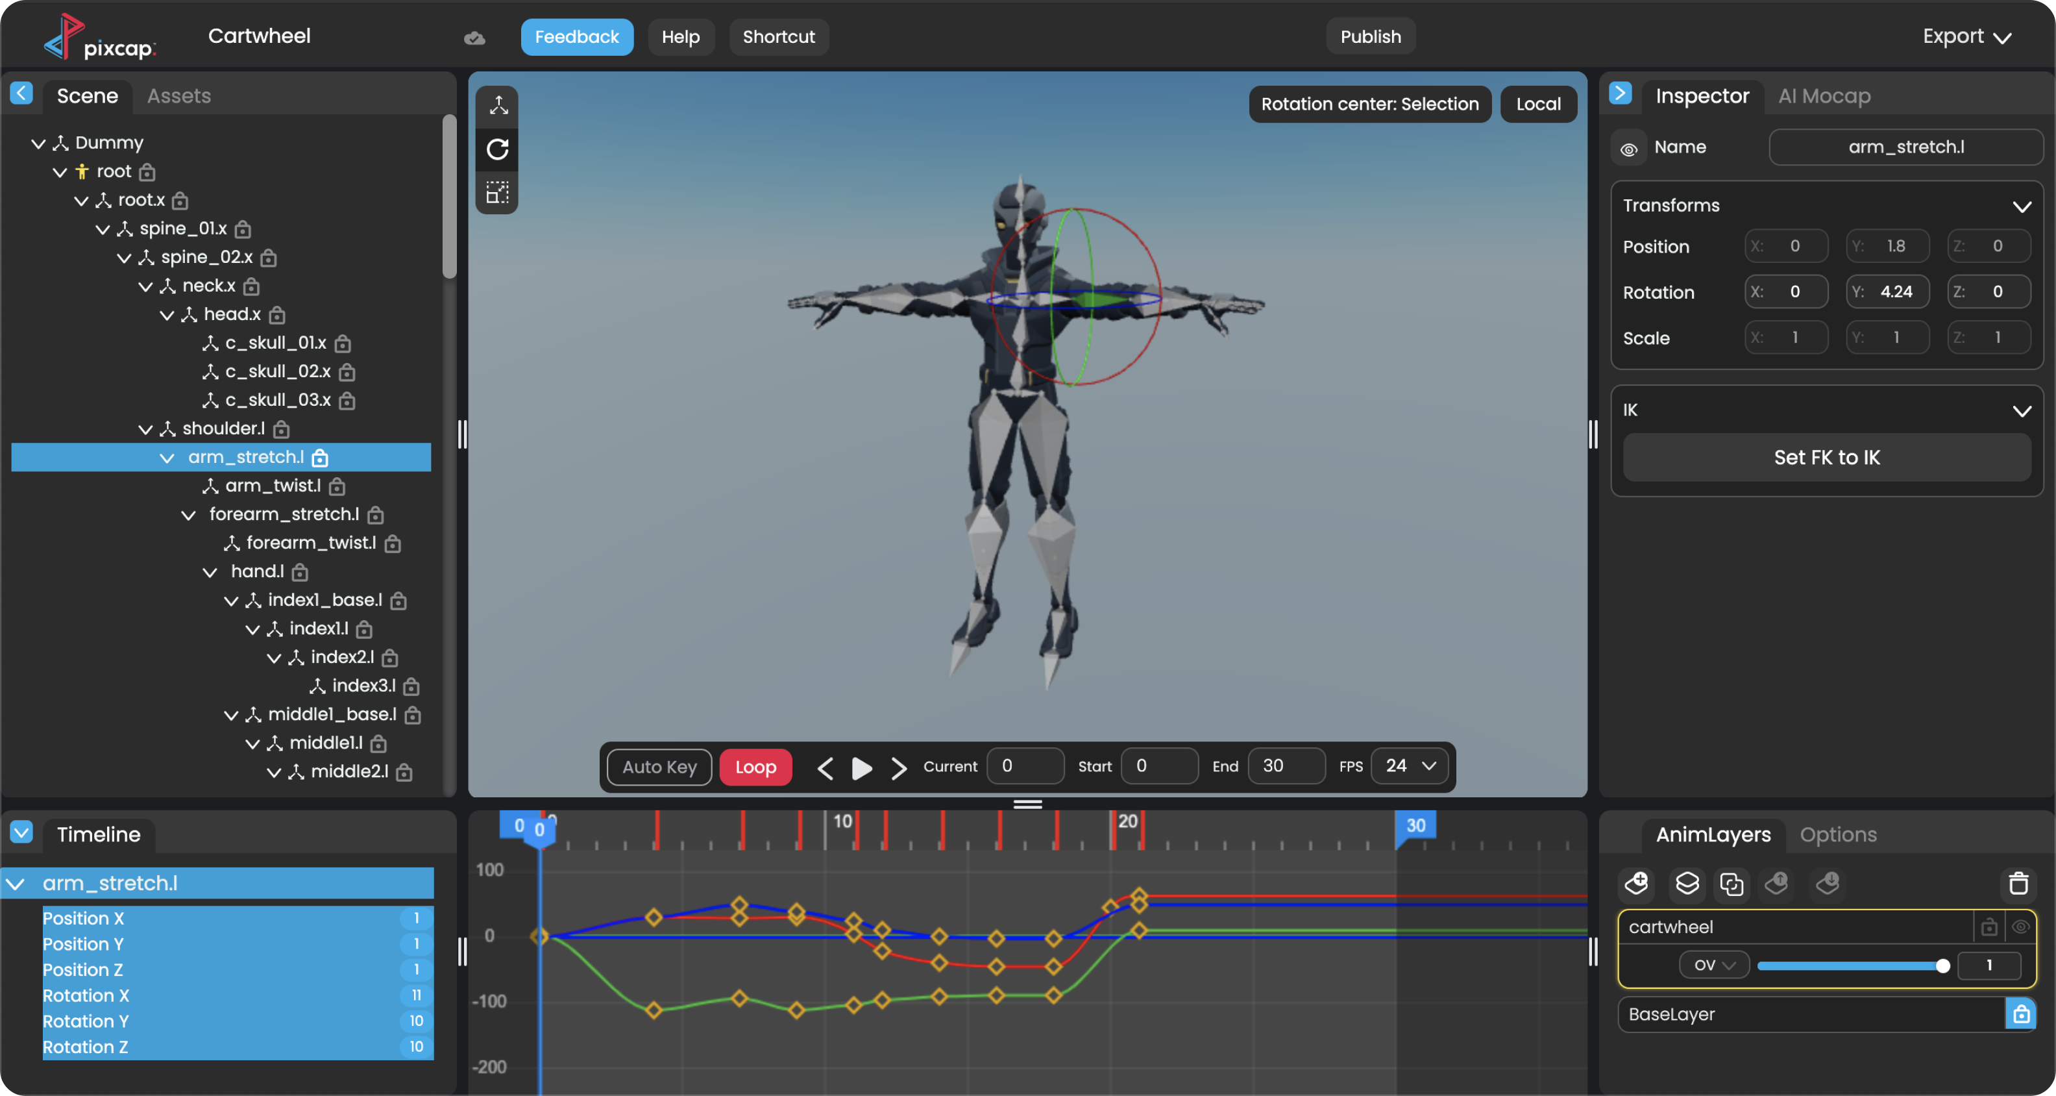Duplicate the selected animation layer
Image resolution: width=2056 pixels, height=1096 pixels.
click(1733, 884)
